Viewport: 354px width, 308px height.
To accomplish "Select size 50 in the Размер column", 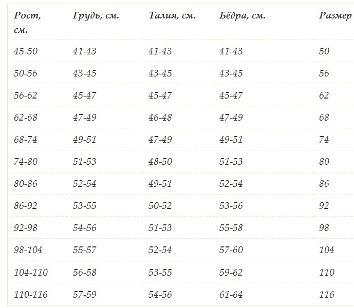I will point(324,51).
